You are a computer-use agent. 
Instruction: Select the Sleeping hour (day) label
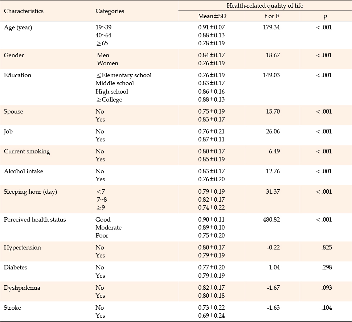30,191
